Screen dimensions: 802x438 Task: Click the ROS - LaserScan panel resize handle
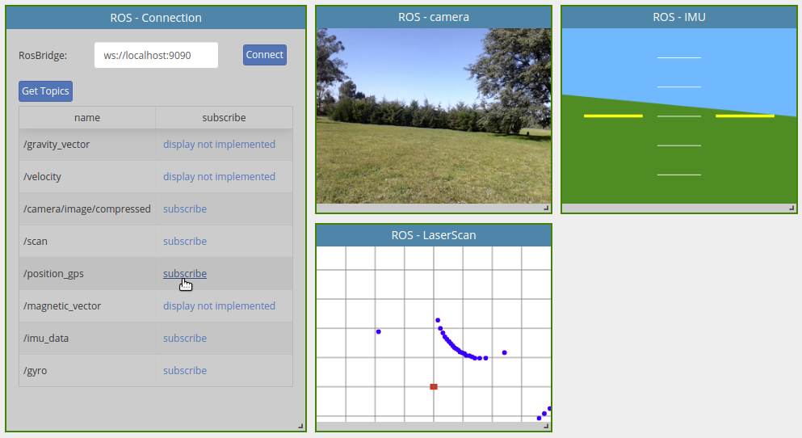coord(546,426)
